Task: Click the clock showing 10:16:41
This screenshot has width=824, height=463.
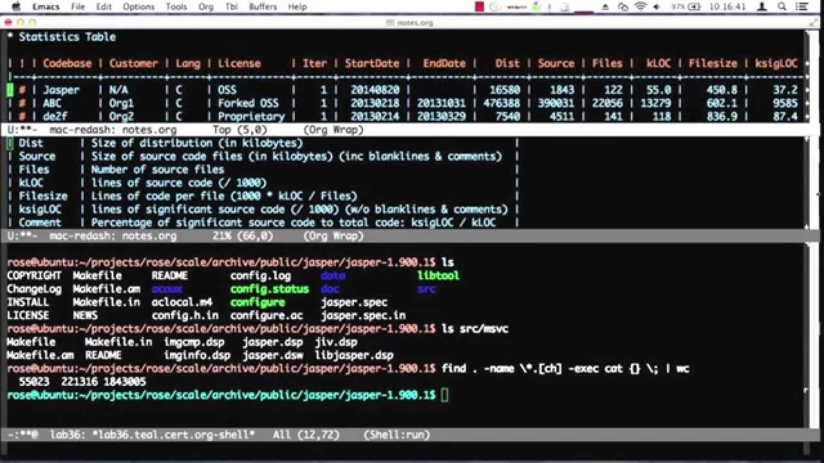Action: point(729,6)
